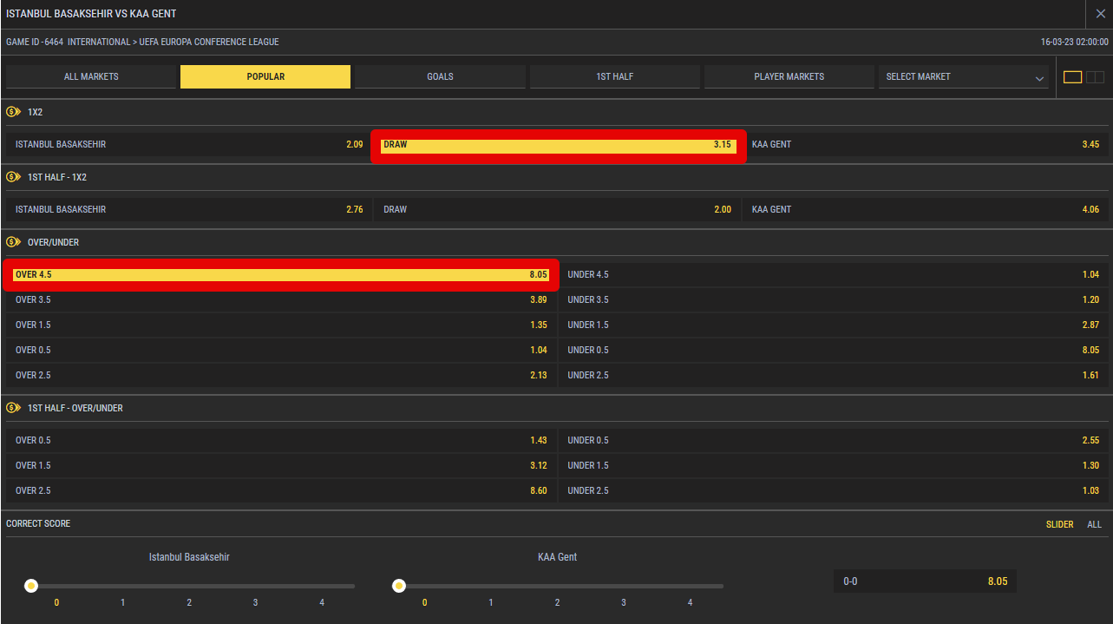
Task: Pick UNDER 3.5 at 1.20
Action: [833, 299]
